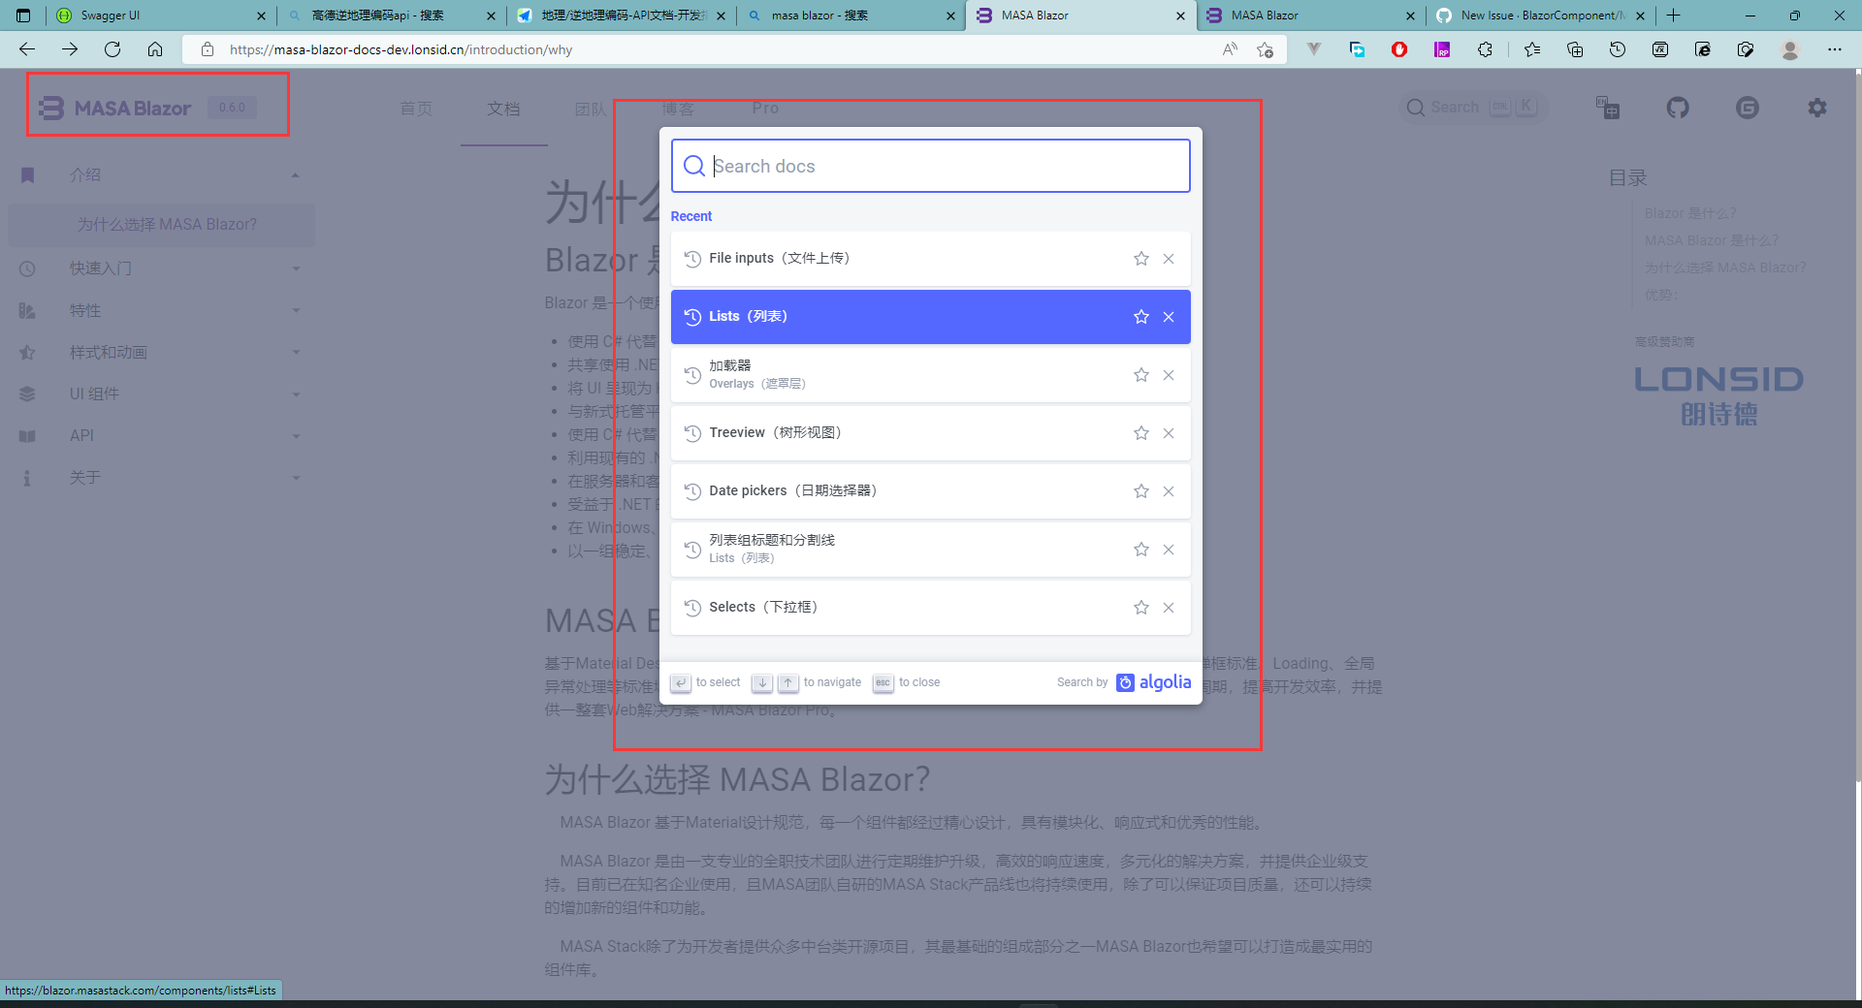Screen dimensions: 1862x1008
Task: Open the GitHub repository icon
Action: (1678, 108)
